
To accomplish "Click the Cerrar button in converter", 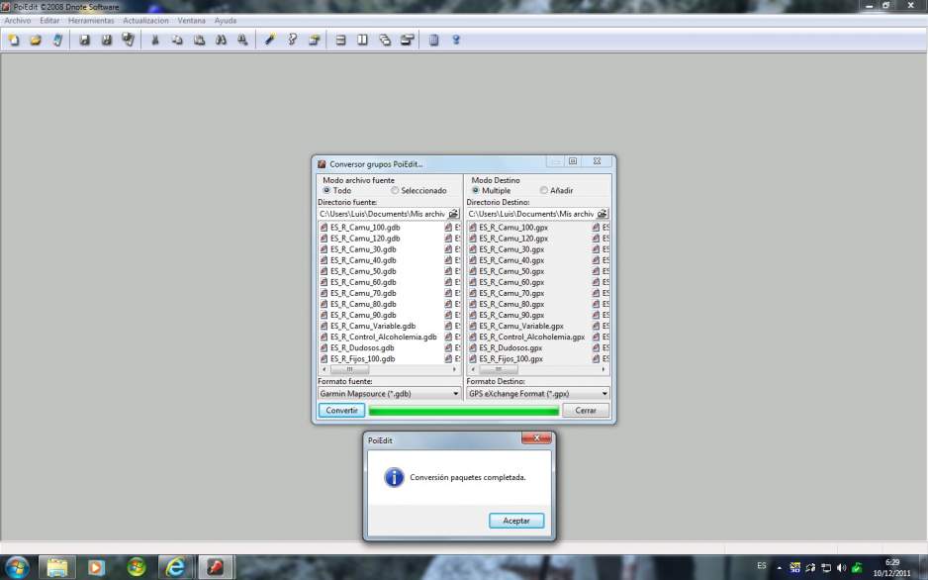I will click(x=586, y=410).
